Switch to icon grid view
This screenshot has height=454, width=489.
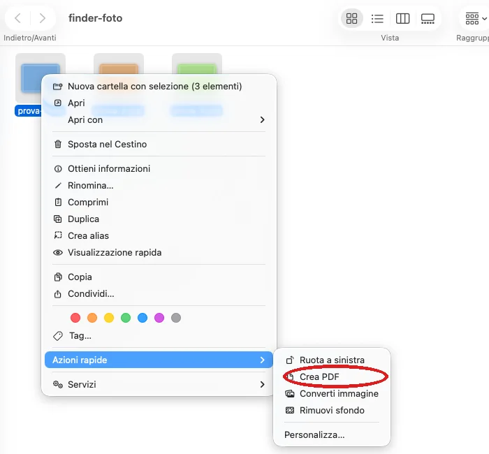click(x=351, y=18)
